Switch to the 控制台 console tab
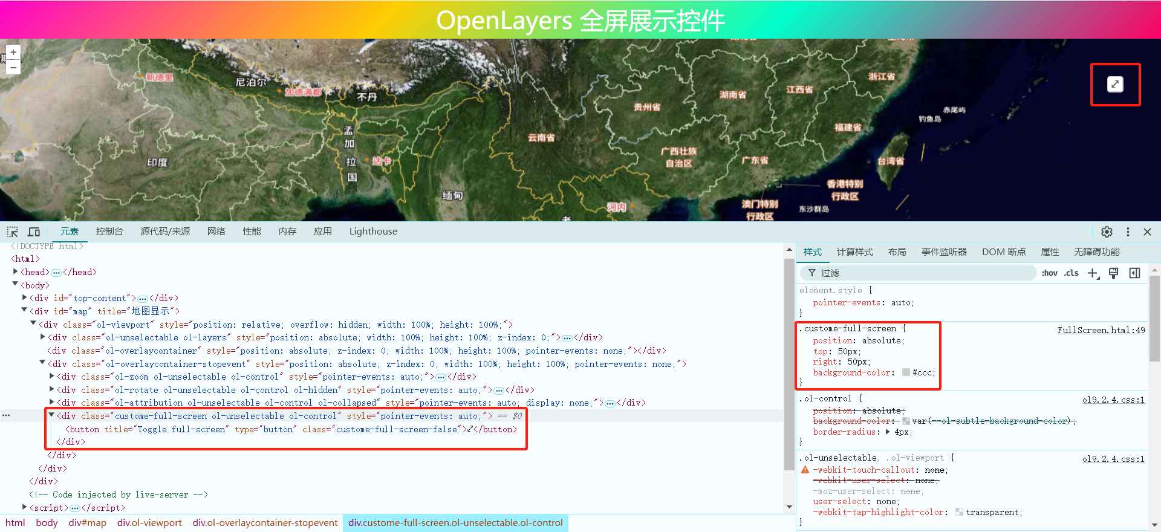Screen dimensions: 1161x532 pos(109,232)
